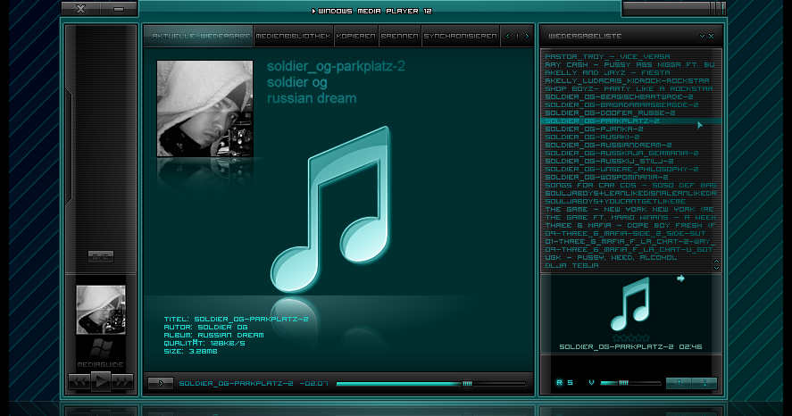The height and width of the screenshot is (416, 792).
Task: Select Songs for Car CDs playlist entry
Action: tap(631, 186)
